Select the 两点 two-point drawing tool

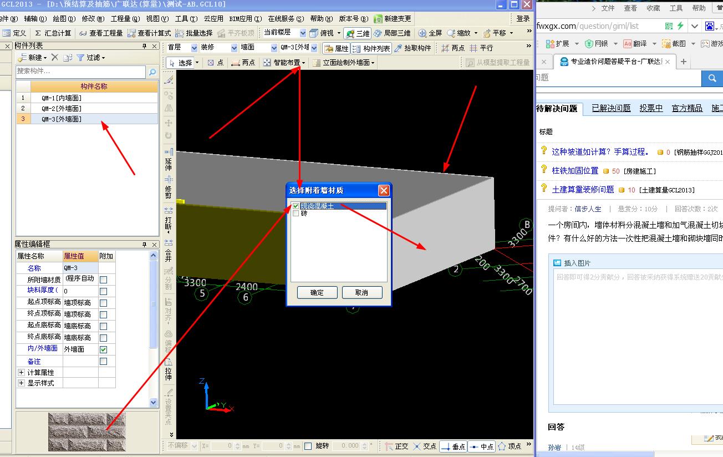[x=243, y=63]
